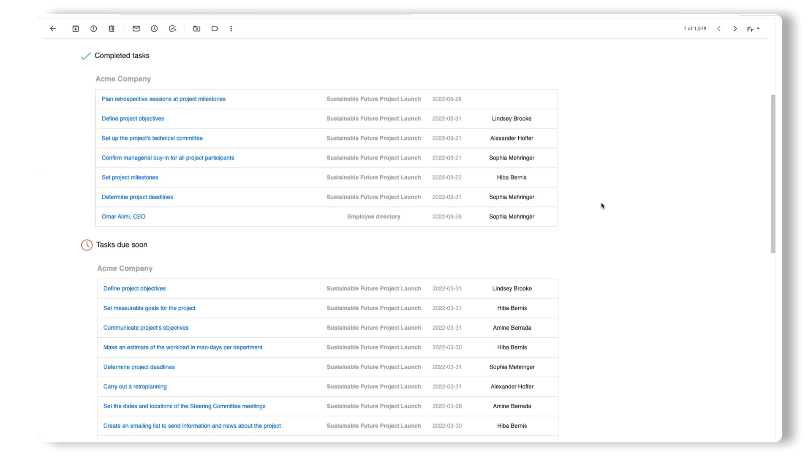Click Hiba Bernis in Set project milestones row
Image resolution: width=811 pixels, height=456 pixels.
512,177
